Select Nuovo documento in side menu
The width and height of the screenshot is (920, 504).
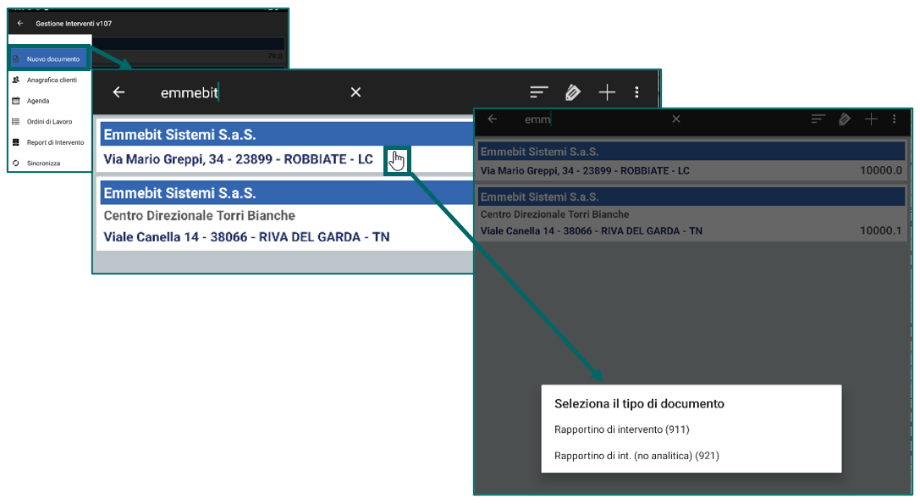point(49,58)
